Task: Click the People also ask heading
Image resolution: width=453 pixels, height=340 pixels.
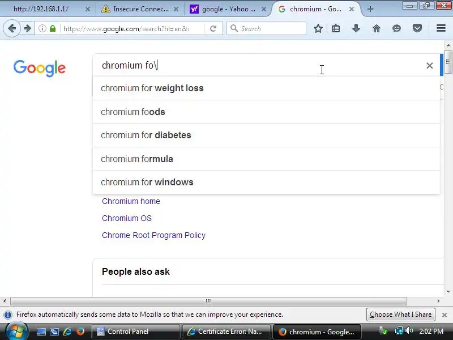Action: [136, 272]
